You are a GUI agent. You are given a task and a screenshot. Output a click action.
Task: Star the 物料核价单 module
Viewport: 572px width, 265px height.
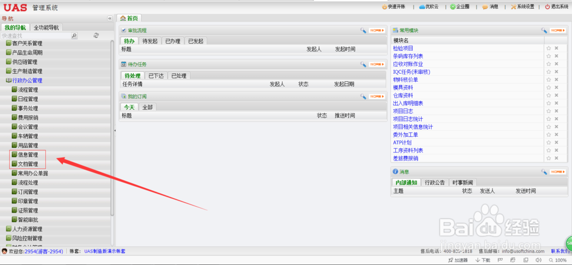[x=549, y=80]
